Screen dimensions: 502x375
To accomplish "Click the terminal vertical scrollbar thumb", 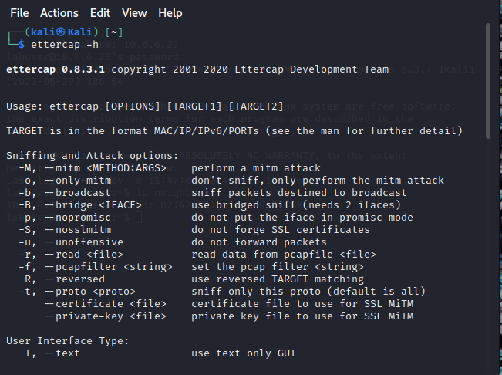I will click(488, 81).
